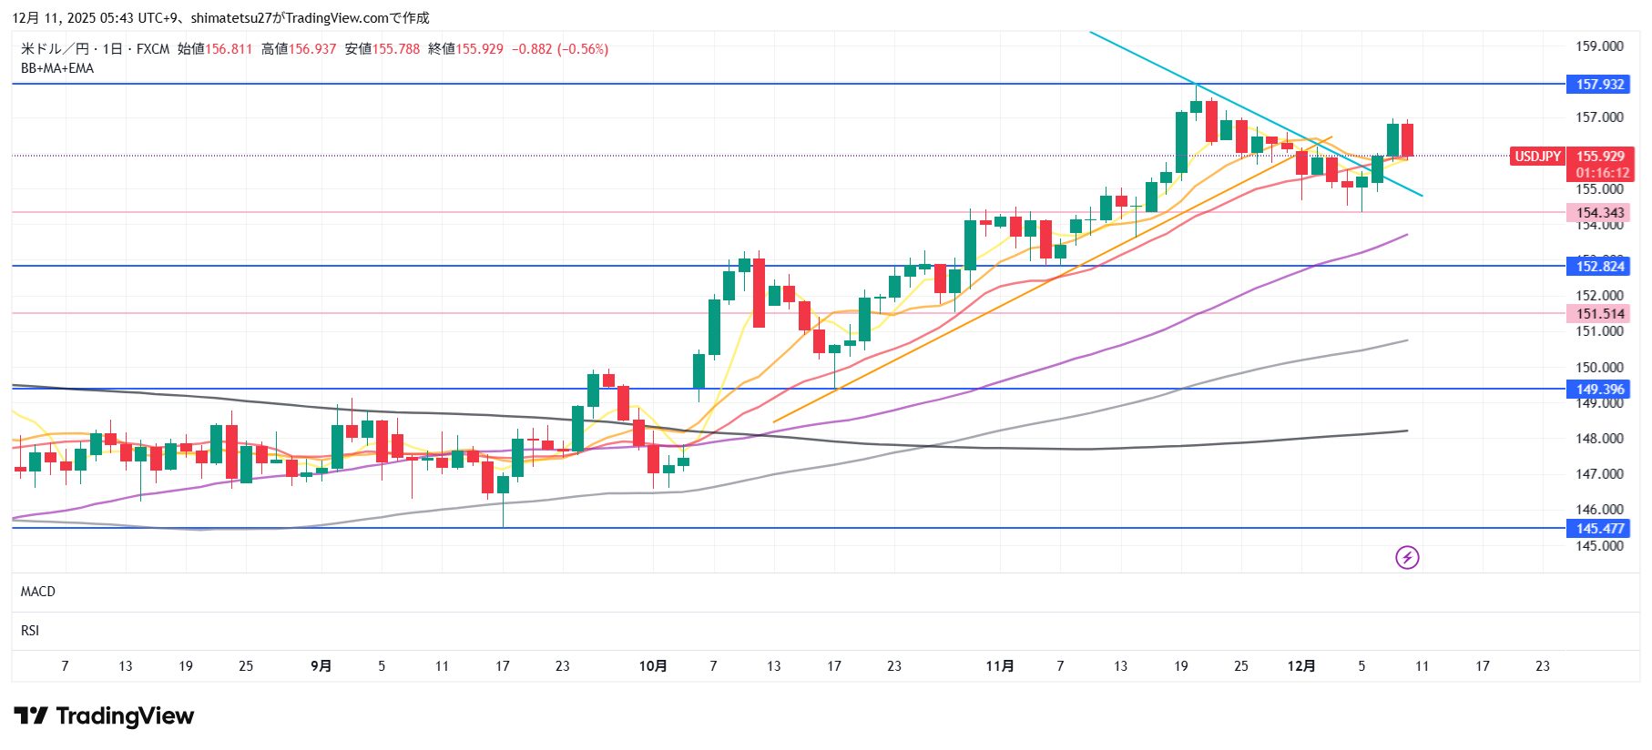Viewport: 1652px width, 750px height.
Task: Select the 145.477 blue price label
Action: click(1599, 529)
